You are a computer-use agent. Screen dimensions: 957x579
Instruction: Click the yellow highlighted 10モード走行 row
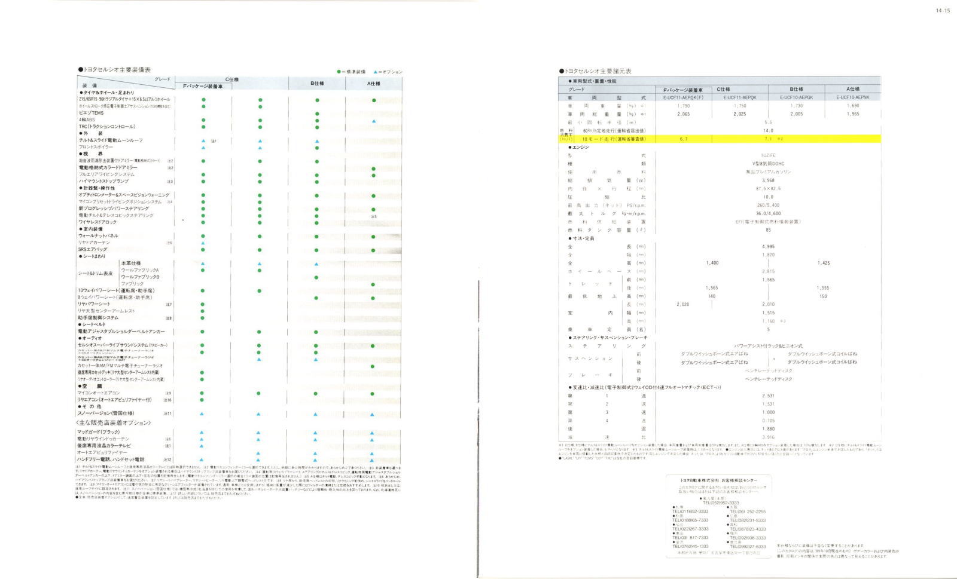(x=718, y=139)
